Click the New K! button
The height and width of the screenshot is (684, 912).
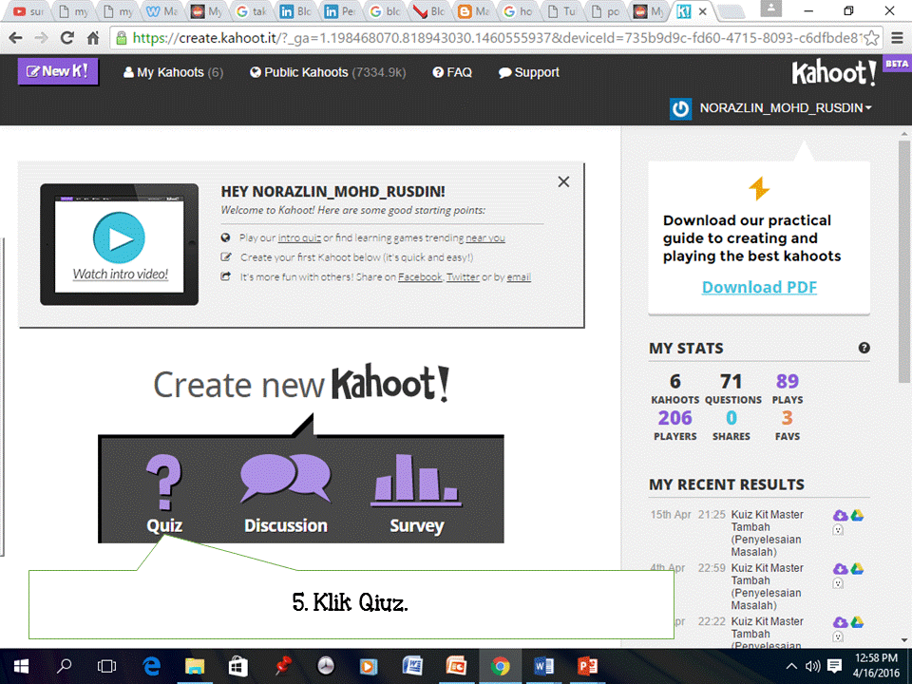click(58, 72)
